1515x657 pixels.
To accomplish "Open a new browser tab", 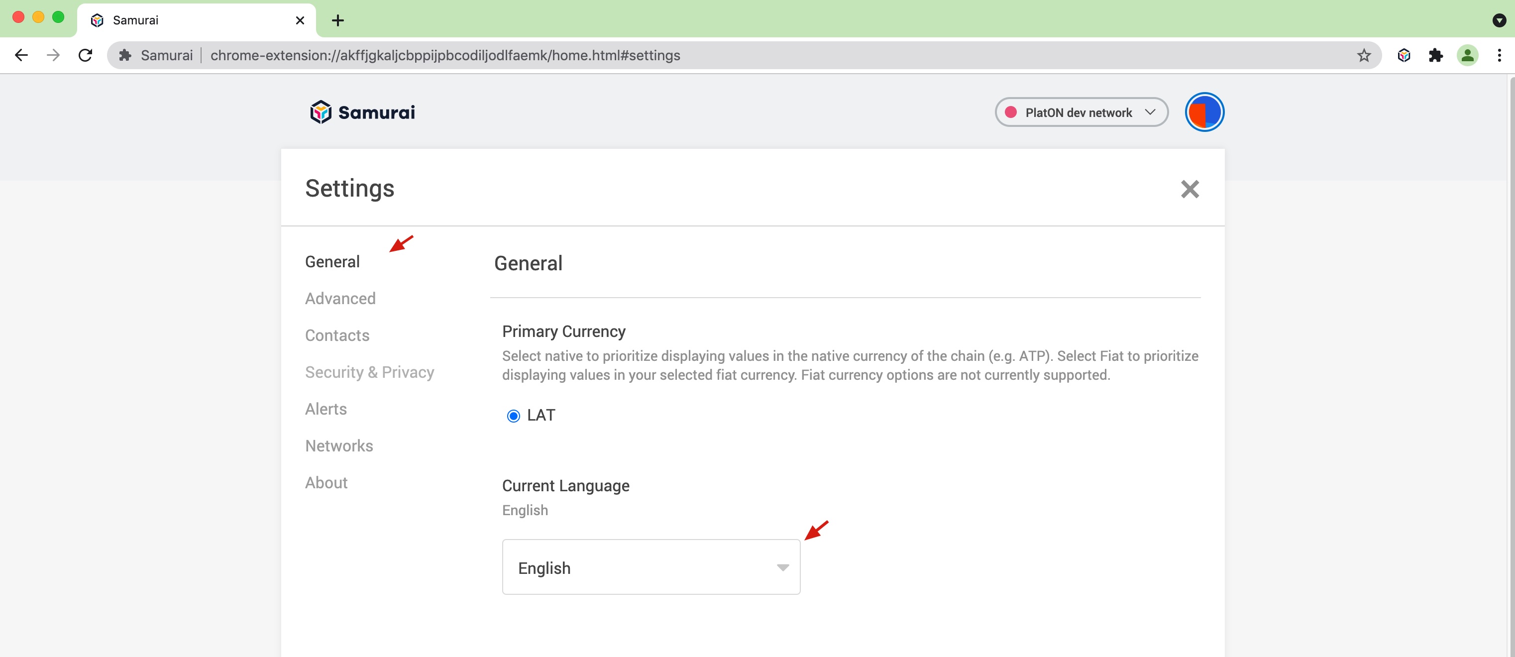I will coord(337,20).
